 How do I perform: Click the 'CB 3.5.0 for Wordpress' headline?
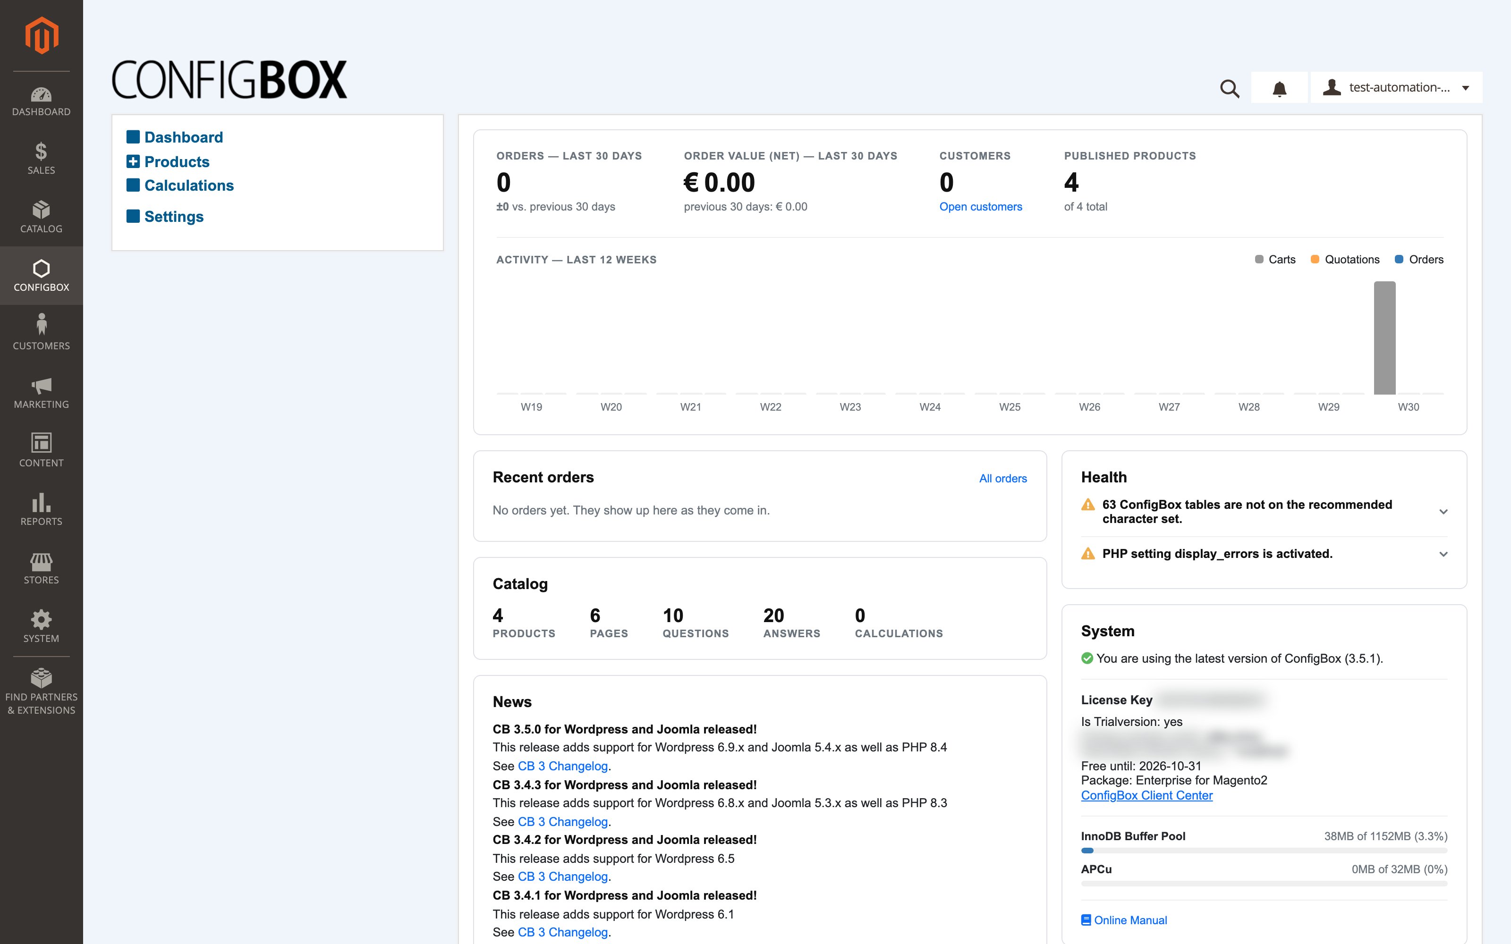point(624,729)
